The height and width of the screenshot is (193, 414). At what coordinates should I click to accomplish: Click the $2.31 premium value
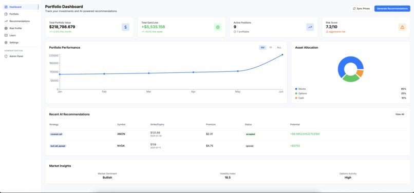tap(210, 134)
